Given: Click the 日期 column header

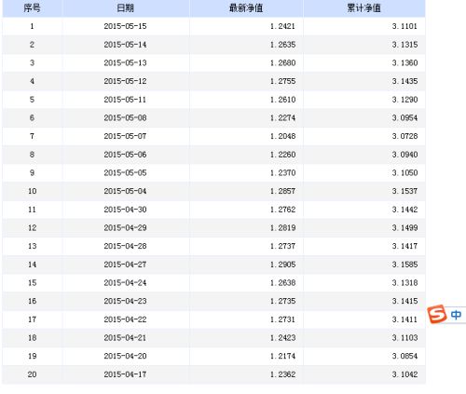Looking at the screenshot, I should [x=125, y=8].
